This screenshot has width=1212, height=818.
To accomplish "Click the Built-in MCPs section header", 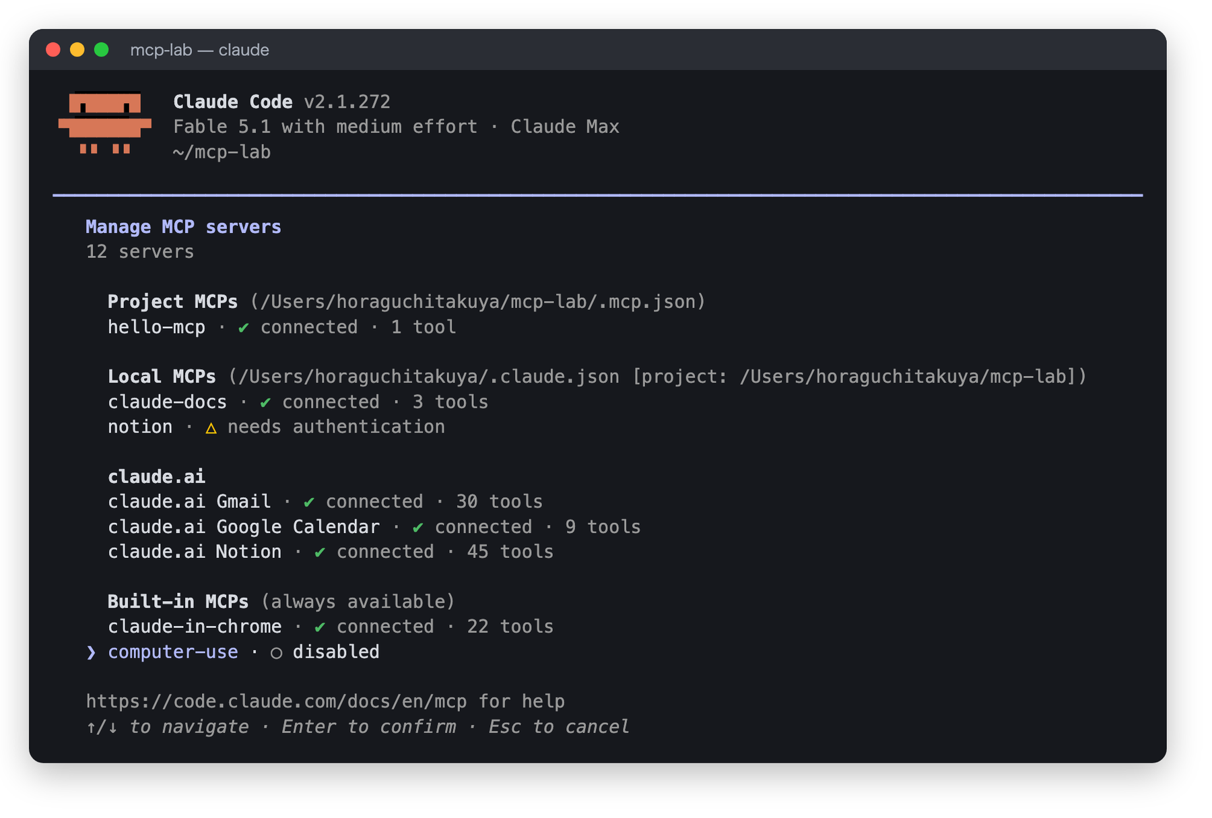I will pos(178,602).
